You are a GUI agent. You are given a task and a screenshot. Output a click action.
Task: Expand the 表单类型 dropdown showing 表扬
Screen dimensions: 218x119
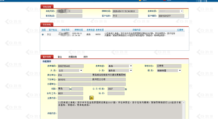(x=131, y=66)
